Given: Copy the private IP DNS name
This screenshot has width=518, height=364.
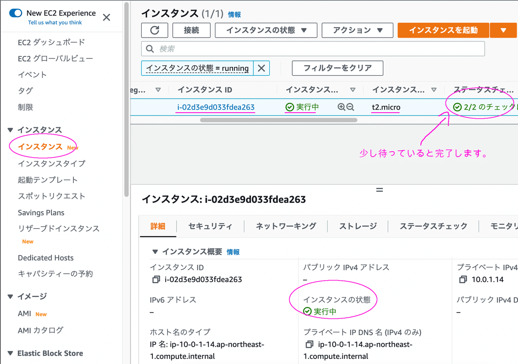Looking at the screenshot, I should [x=309, y=345].
